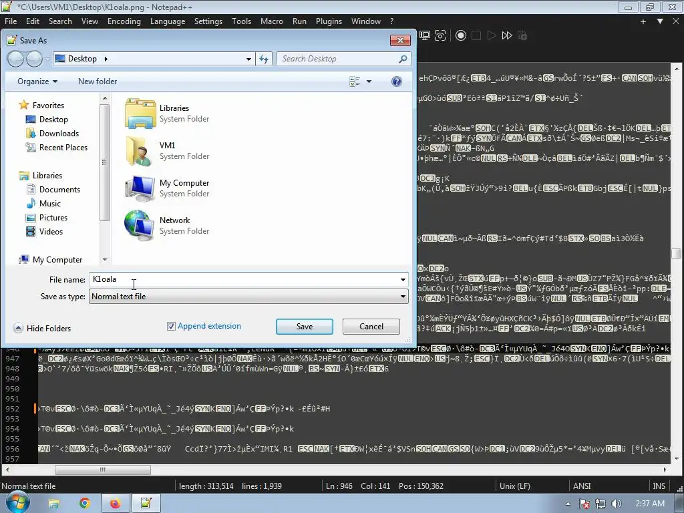Collapse folders with the Hide Folders button
Viewport: 684px width, 513px height.
point(42,328)
